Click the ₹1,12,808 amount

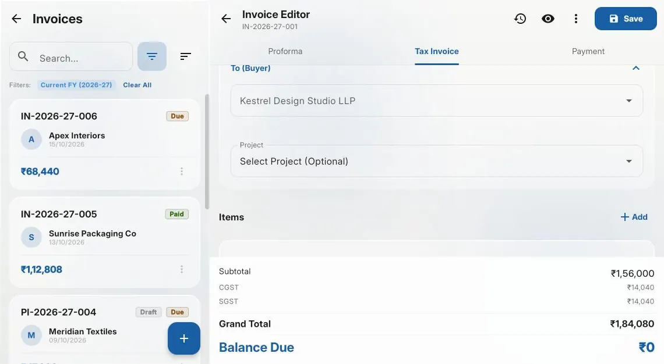pyautogui.click(x=41, y=269)
